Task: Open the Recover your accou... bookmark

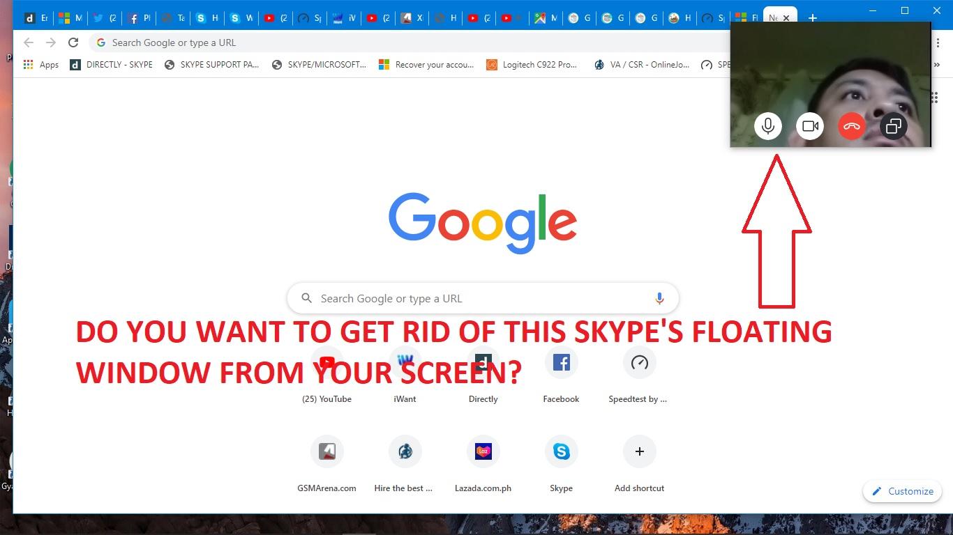Action: (426, 65)
